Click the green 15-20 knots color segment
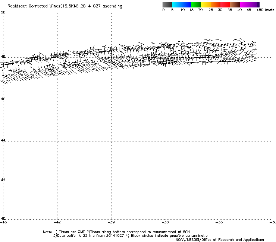 196,4
